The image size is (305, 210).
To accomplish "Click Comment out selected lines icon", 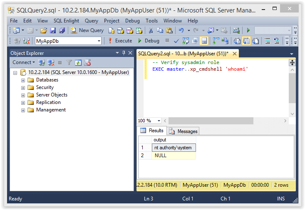I will pos(268,41).
